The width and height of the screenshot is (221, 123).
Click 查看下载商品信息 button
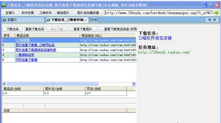click(118, 29)
